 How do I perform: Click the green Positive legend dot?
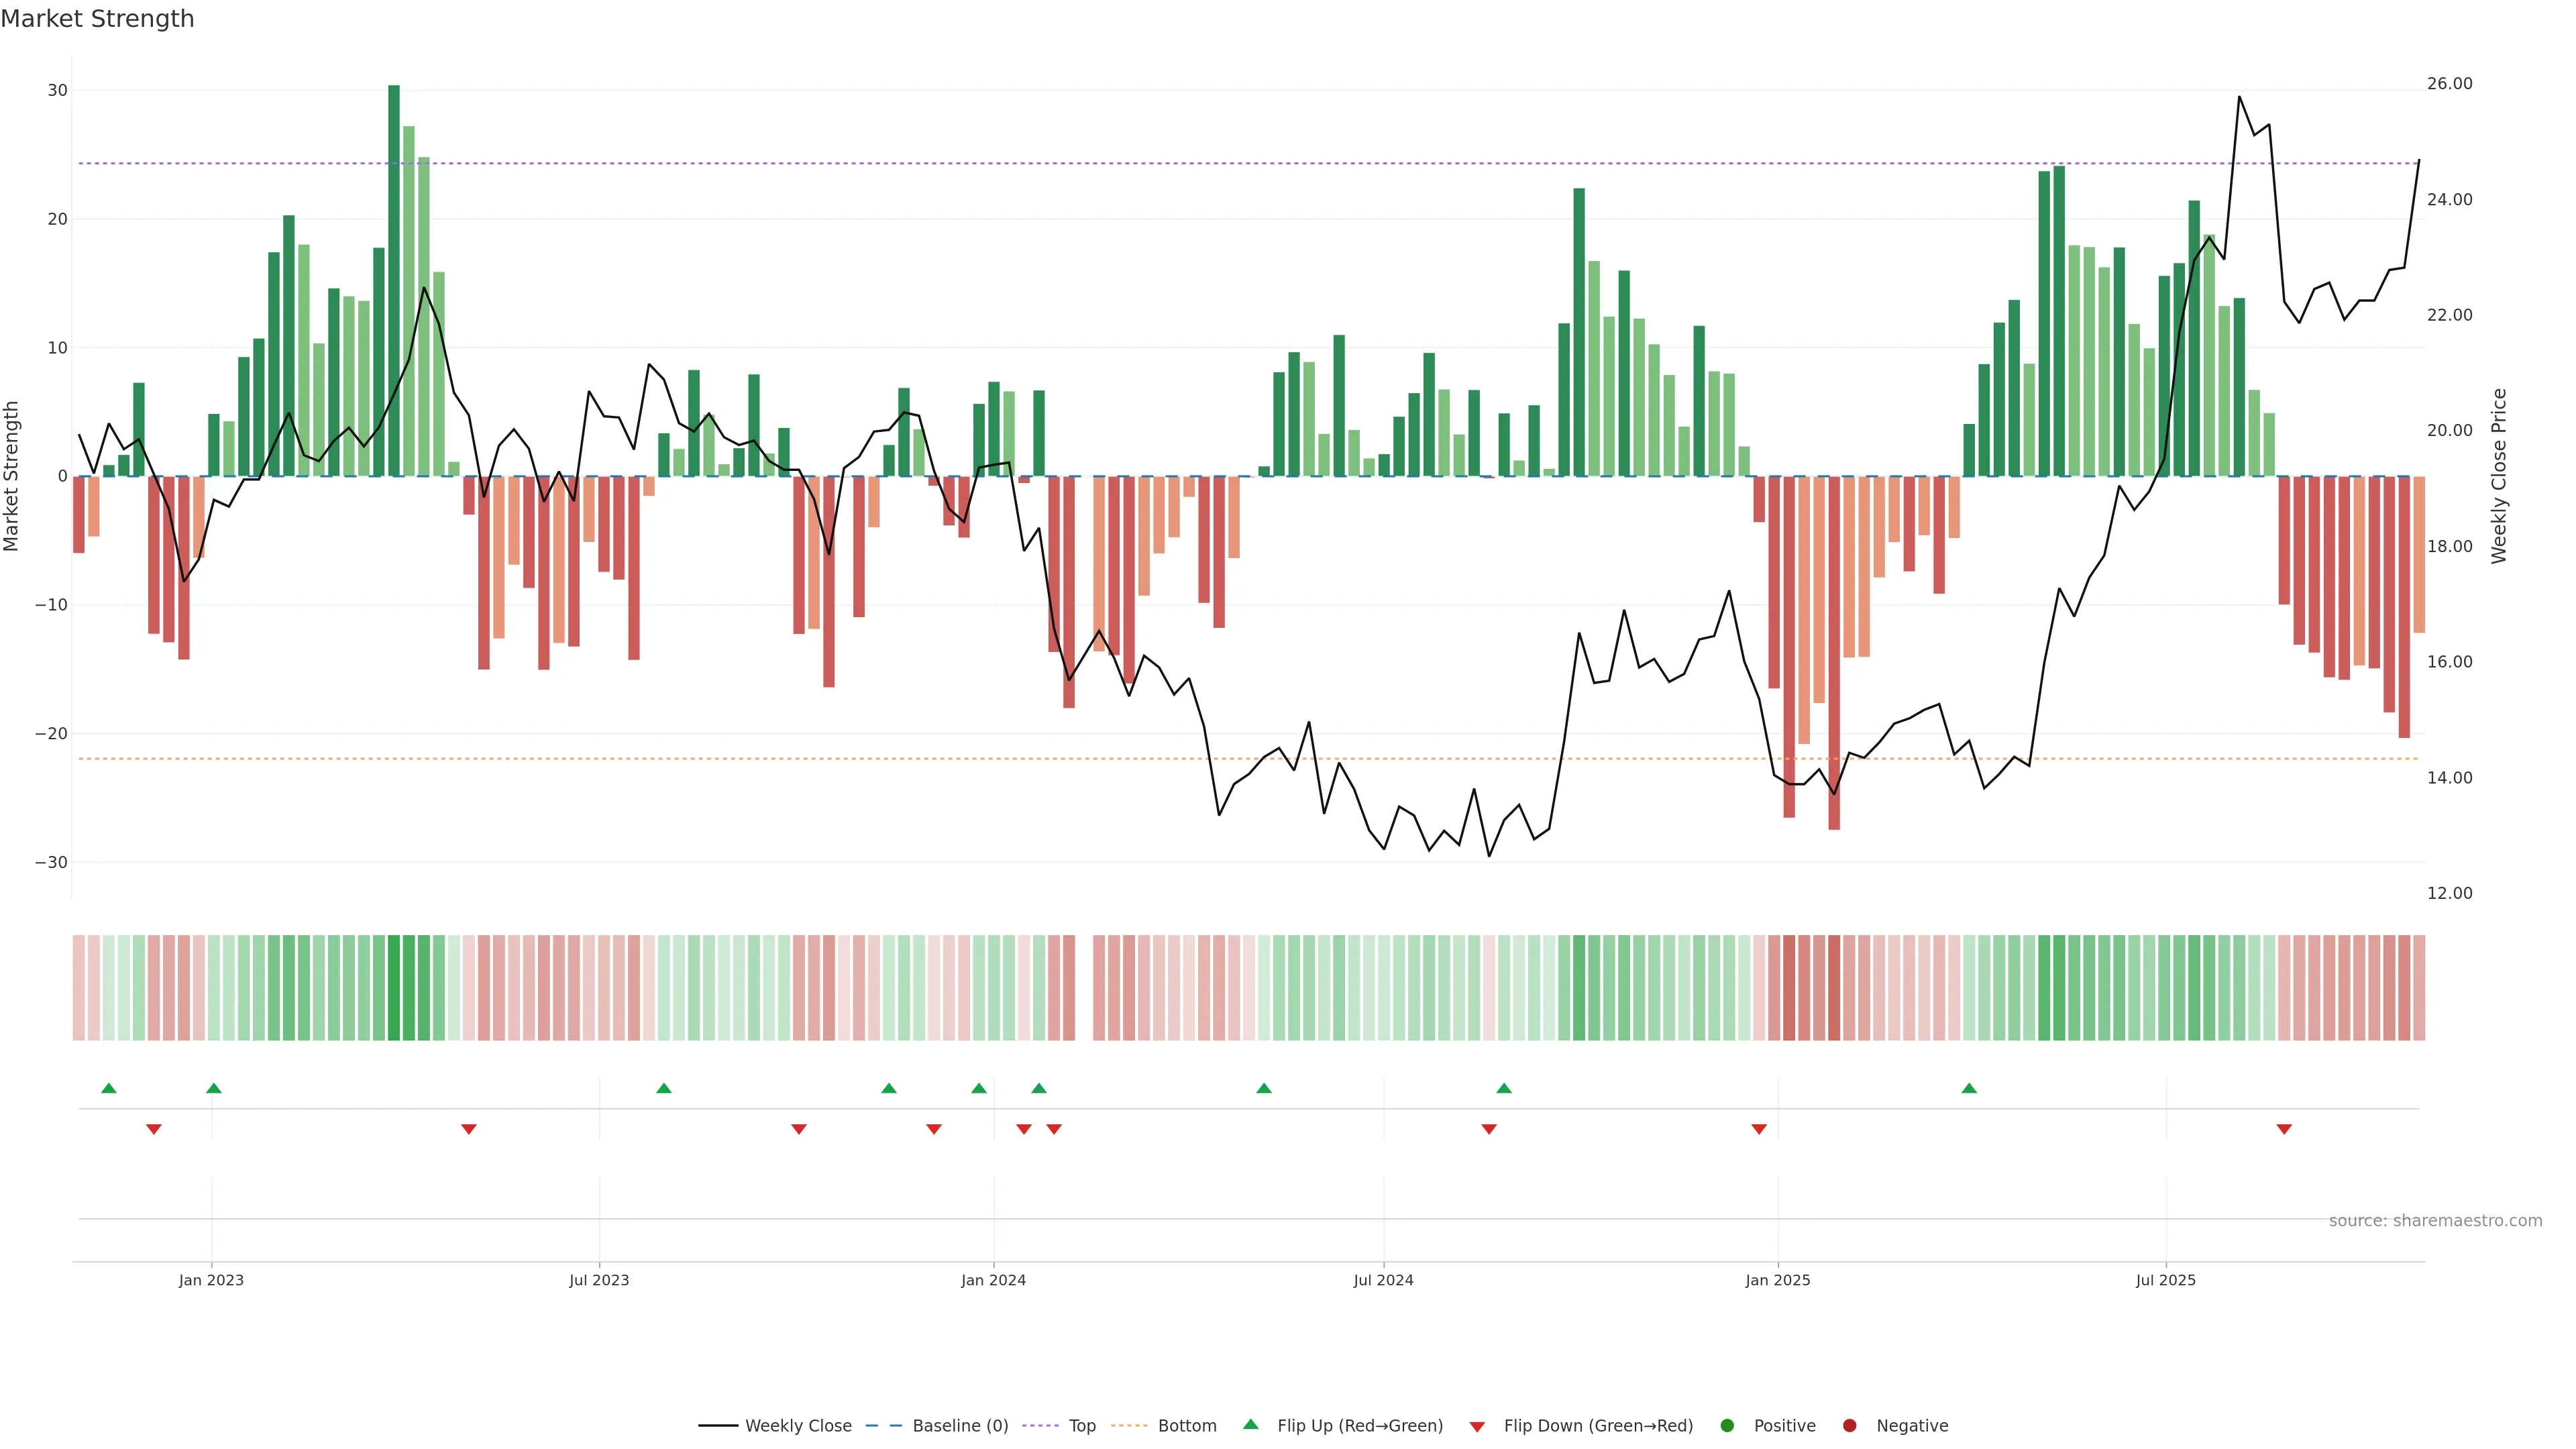[x=1727, y=1425]
